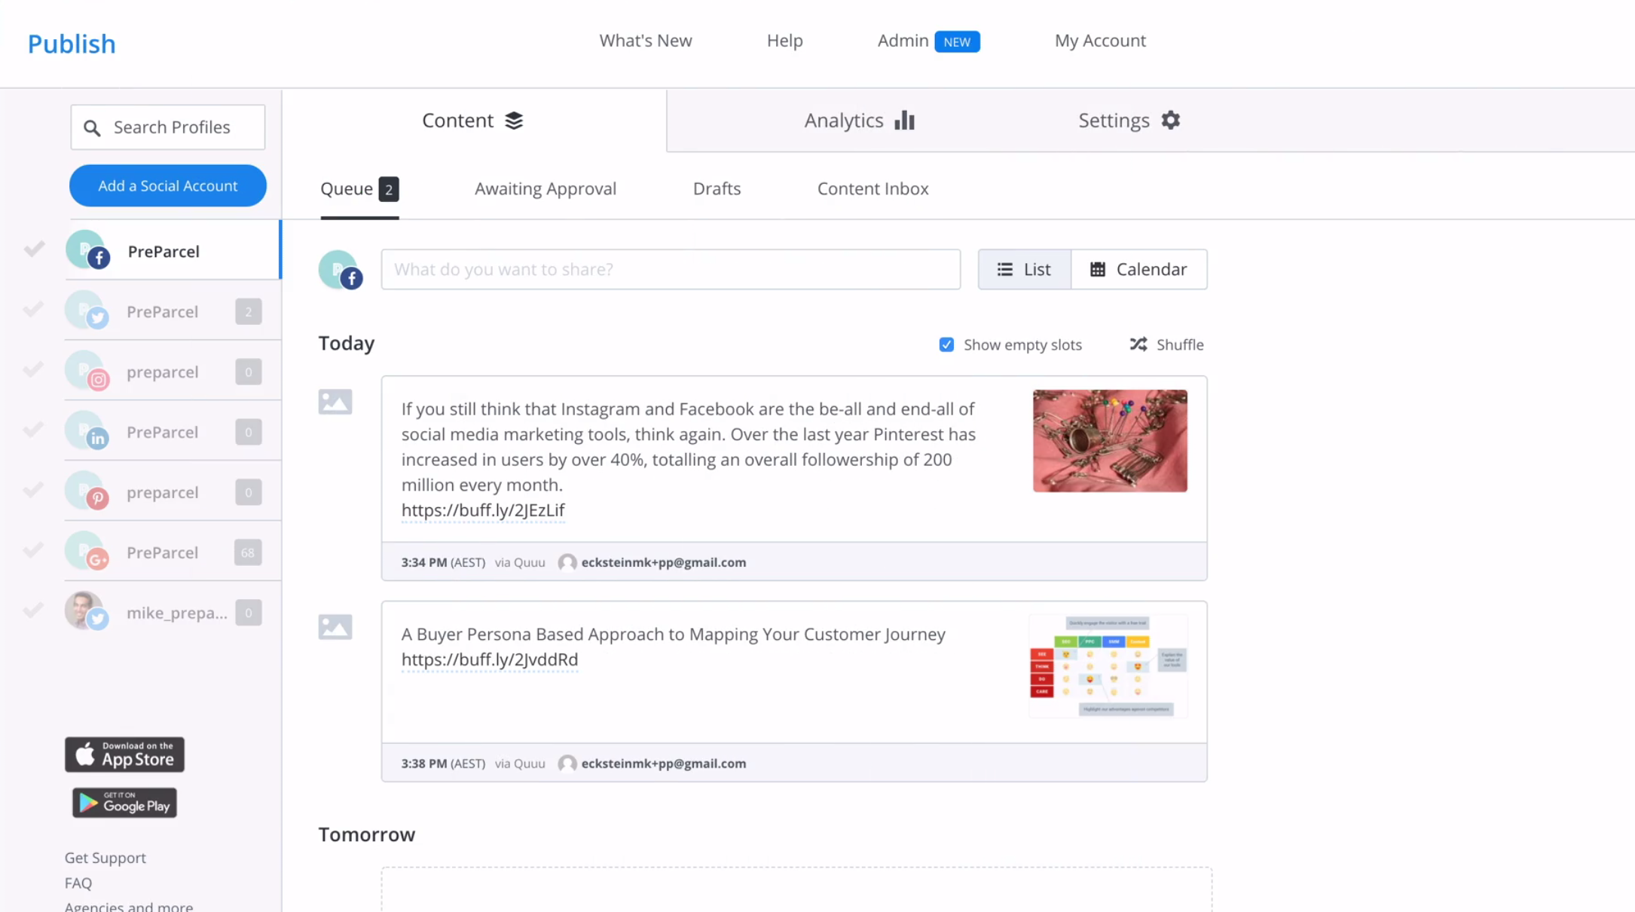Open link https://buff.ly/2JvddRd
This screenshot has height=912, width=1635.
tap(490, 660)
